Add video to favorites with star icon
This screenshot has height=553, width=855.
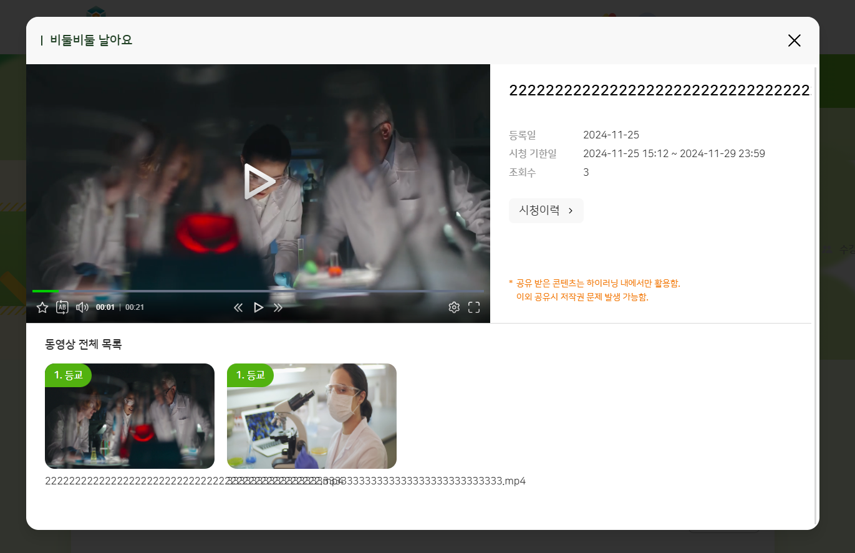(42, 307)
